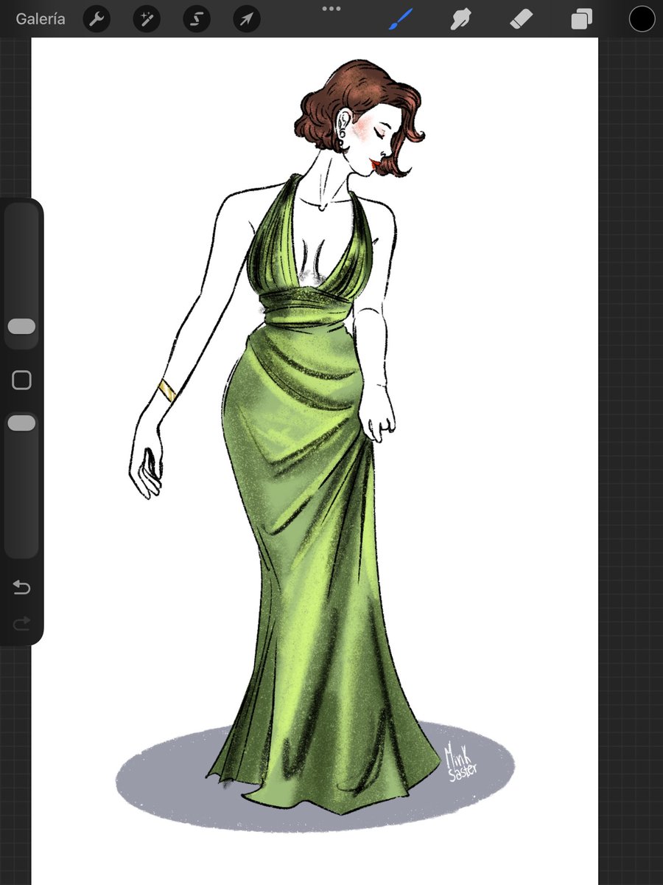Click the brush opacity slider handle
The image size is (663, 885).
tap(21, 423)
